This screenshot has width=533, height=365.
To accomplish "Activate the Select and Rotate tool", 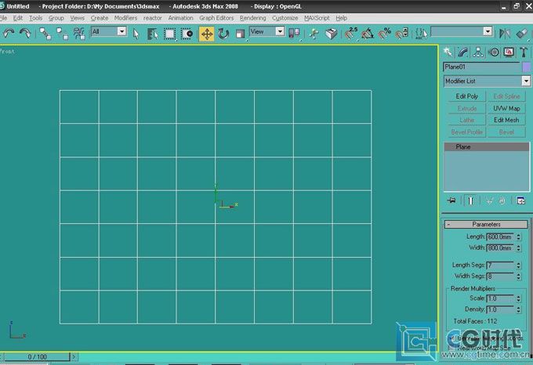I will (223, 34).
